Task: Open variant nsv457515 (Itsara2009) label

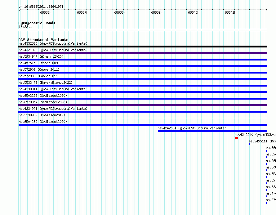Action: click(39, 63)
